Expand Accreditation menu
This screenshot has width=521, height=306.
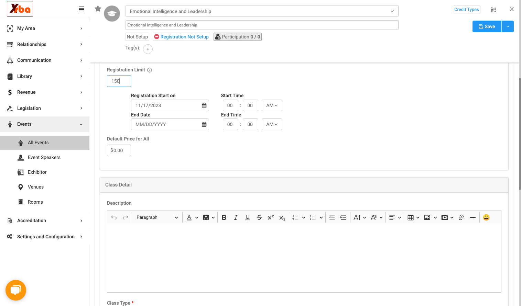45,220
